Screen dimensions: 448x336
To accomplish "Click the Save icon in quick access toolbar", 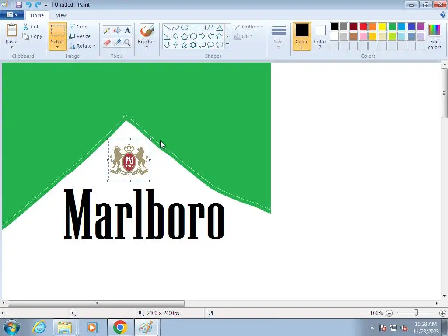I will pos(18,4).
